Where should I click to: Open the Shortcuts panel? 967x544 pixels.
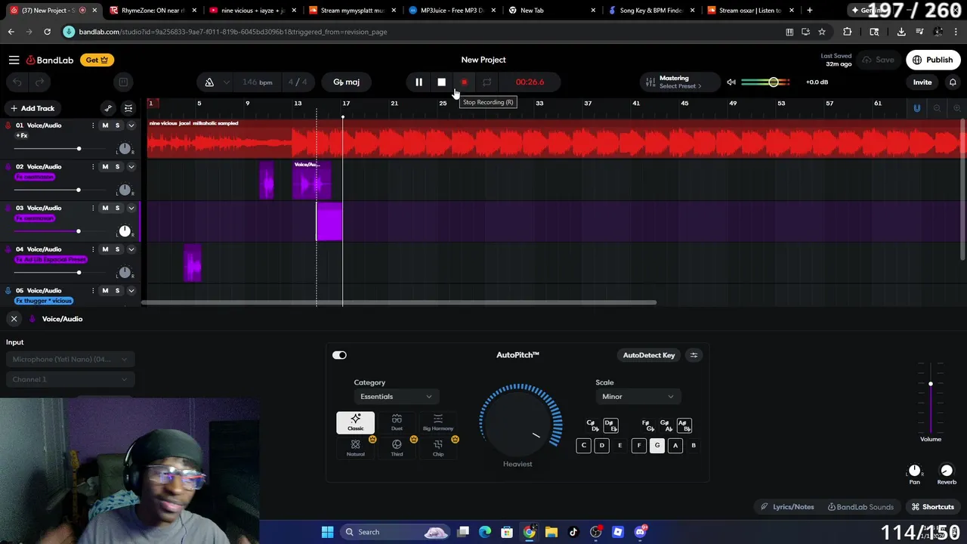coord(933,507)
